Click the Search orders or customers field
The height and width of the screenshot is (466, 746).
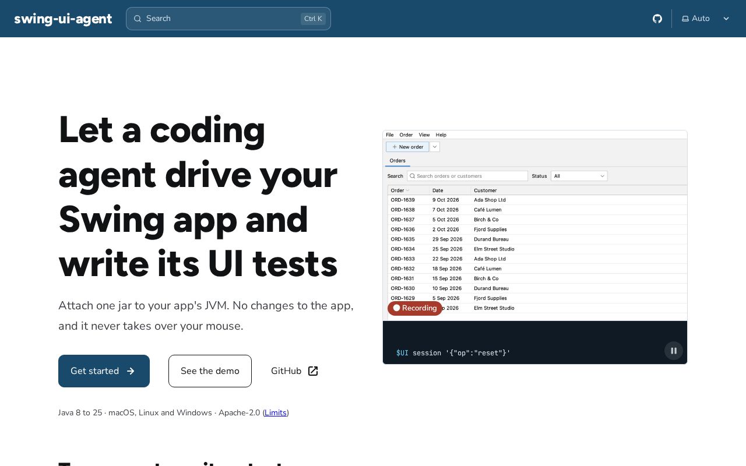(467, 176)
